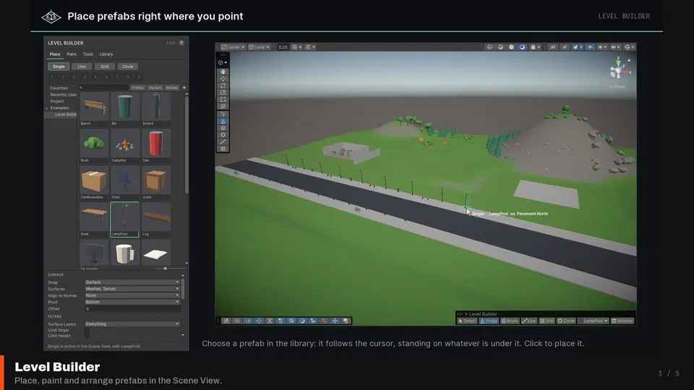Screen dimensions: 694x390
Task: Click the Offset input field
Action: (x=132, y=308)
